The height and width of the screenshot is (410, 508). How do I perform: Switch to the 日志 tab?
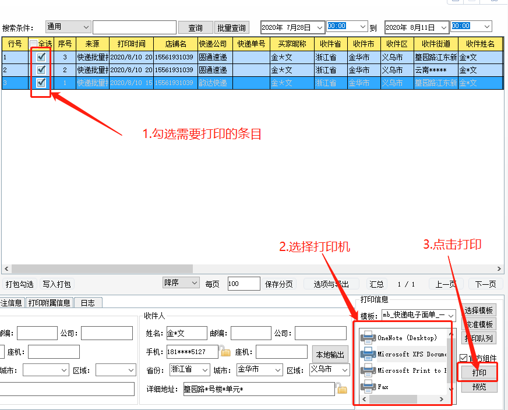tap(87, 302)
